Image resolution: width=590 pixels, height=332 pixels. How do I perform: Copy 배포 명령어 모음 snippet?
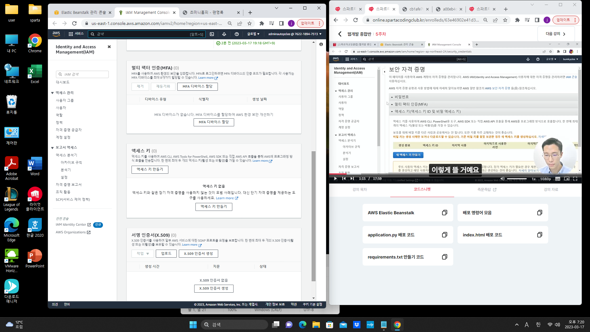(540, 213)
